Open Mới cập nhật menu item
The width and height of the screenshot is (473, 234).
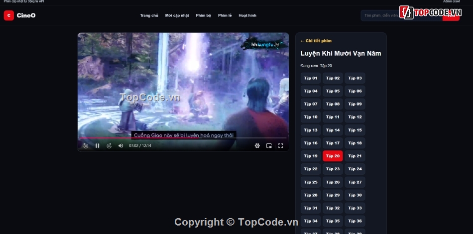(x=177, y=15)
